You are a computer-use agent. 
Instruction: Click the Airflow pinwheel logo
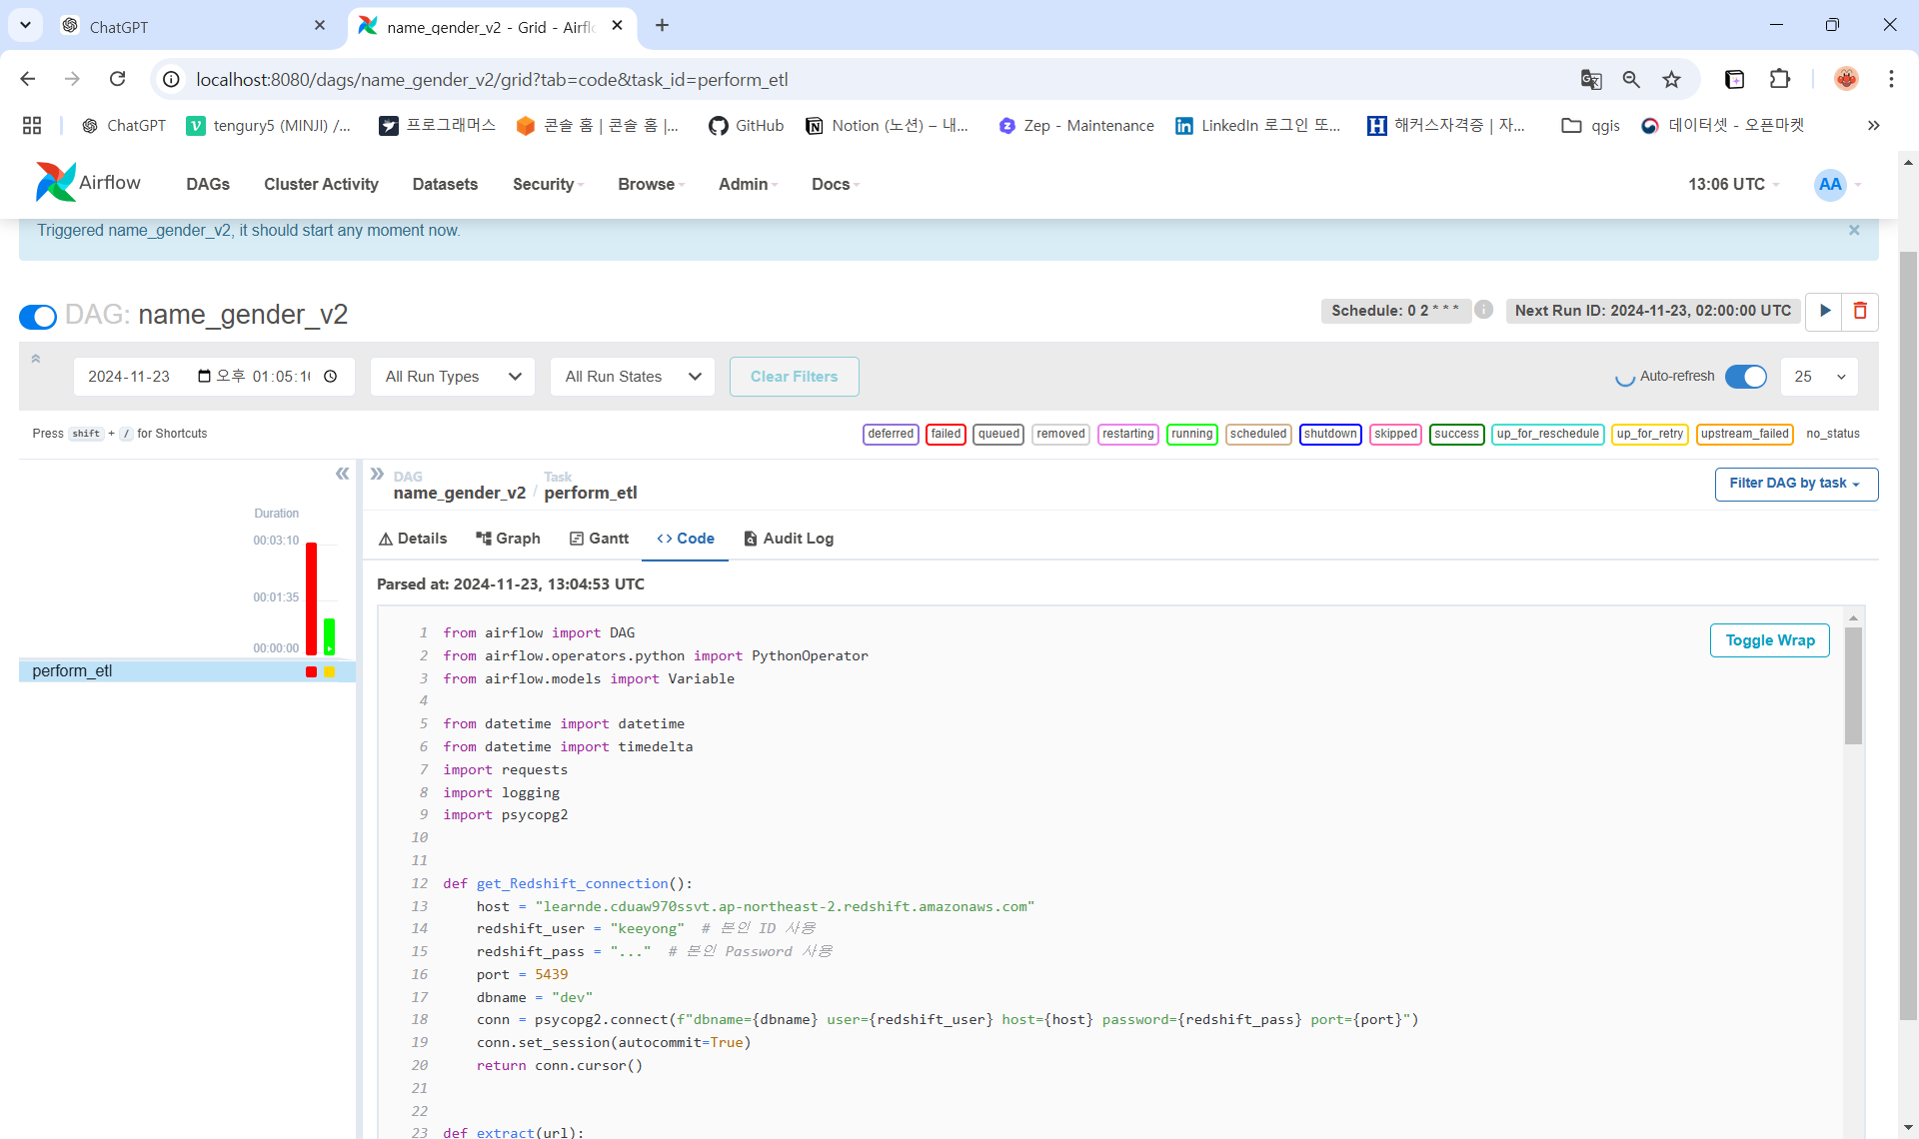(x=55, y=183)
